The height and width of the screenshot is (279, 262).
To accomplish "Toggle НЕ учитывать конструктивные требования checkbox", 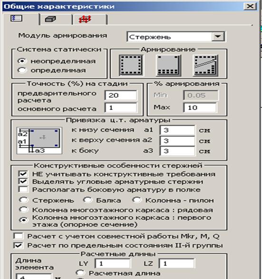I will [x=23, y=174].
